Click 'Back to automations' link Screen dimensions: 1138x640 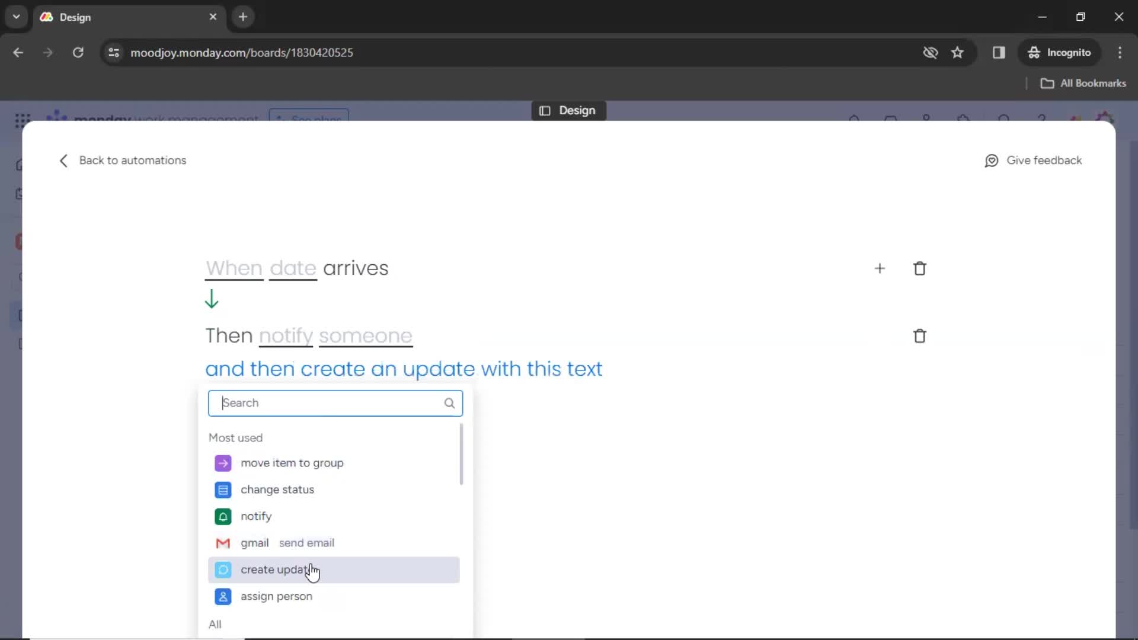tap(123, 160)
